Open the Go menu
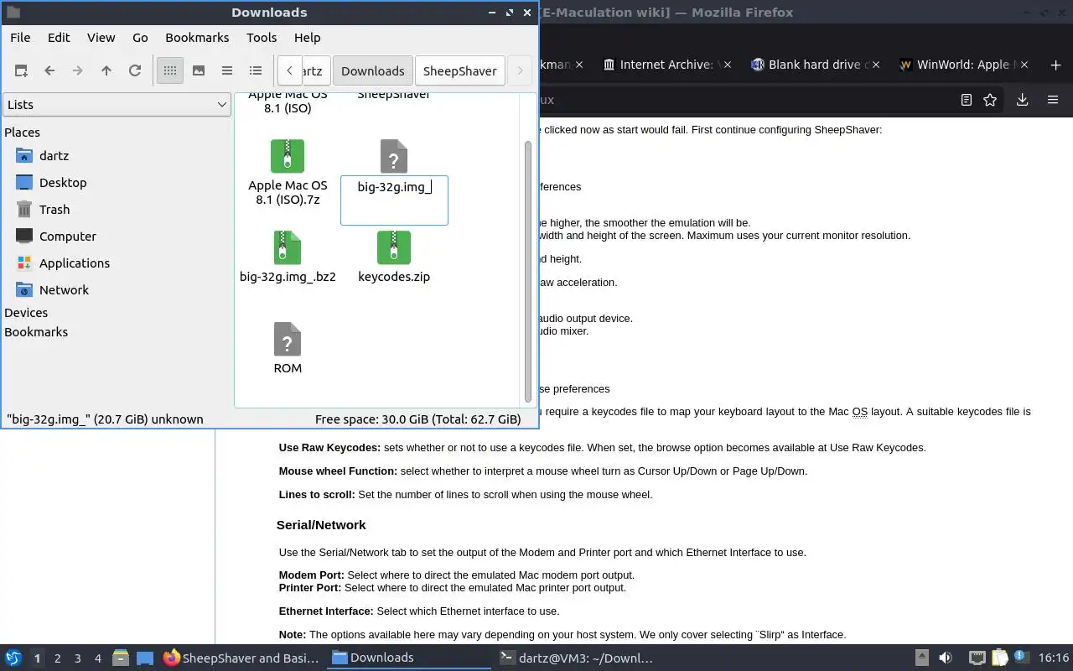The height and width of the screenshot is (671, 1073). coord(140,38)
